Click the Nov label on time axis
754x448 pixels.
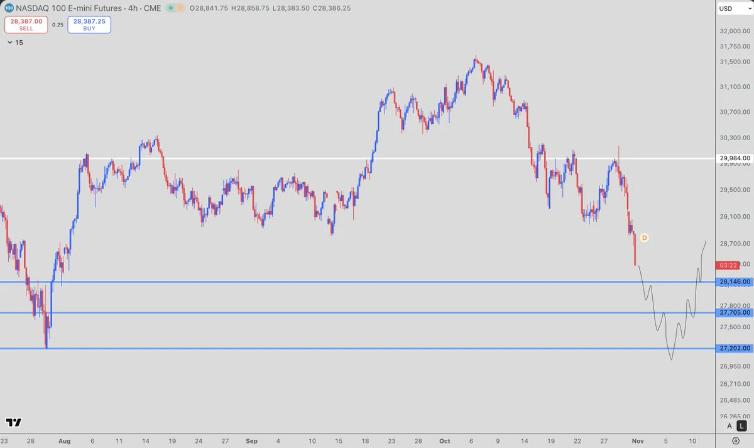pos(638,441)
